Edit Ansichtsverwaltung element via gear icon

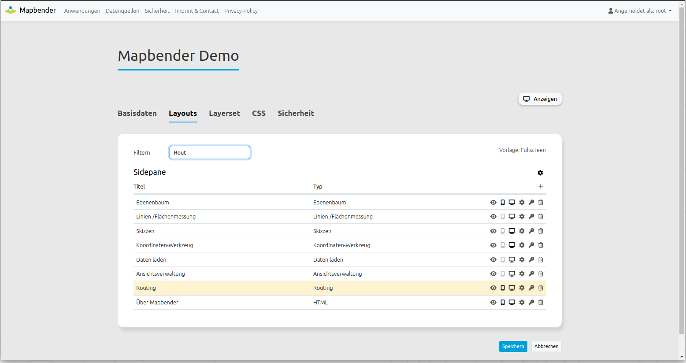point(522,274)
